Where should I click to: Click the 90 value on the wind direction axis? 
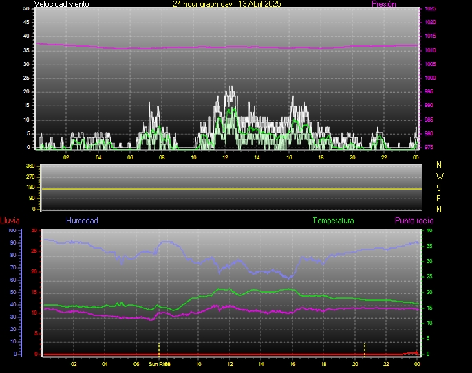tap(32, 198)
